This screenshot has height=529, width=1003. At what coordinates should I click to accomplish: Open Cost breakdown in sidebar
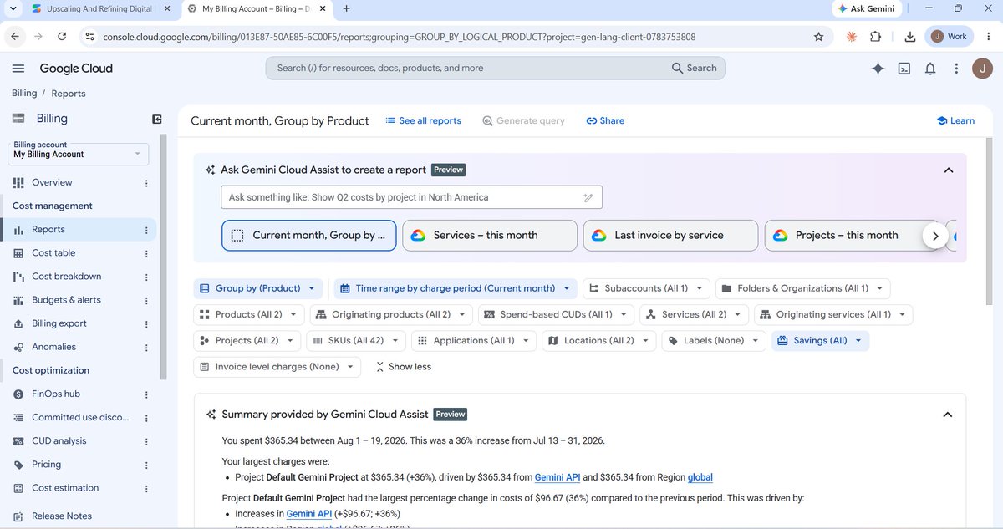(66, 277)
